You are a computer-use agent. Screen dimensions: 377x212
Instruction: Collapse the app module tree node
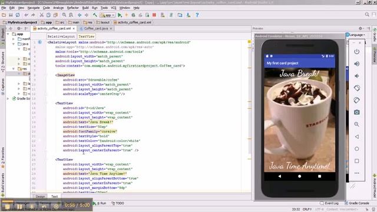[8, 34]
